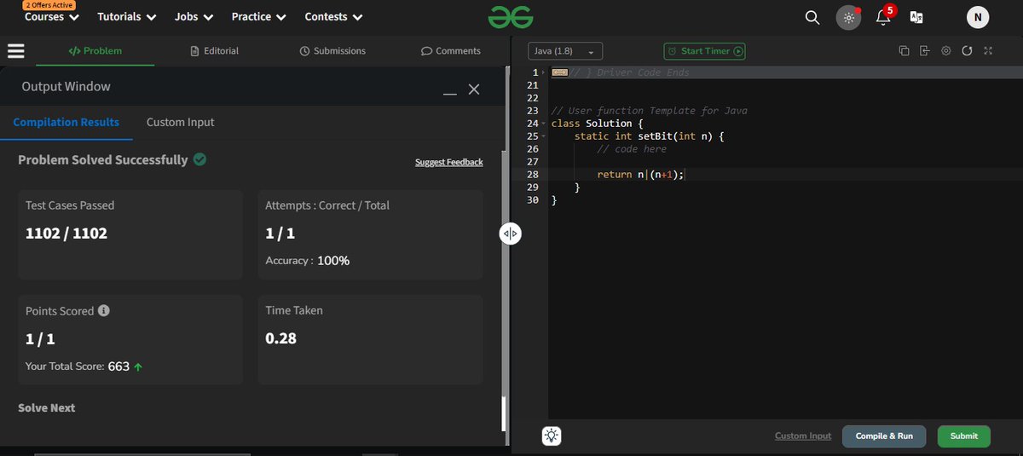Switch to the Submissions tab
This screenshot has height=456, width=1023.
(332, 51)
